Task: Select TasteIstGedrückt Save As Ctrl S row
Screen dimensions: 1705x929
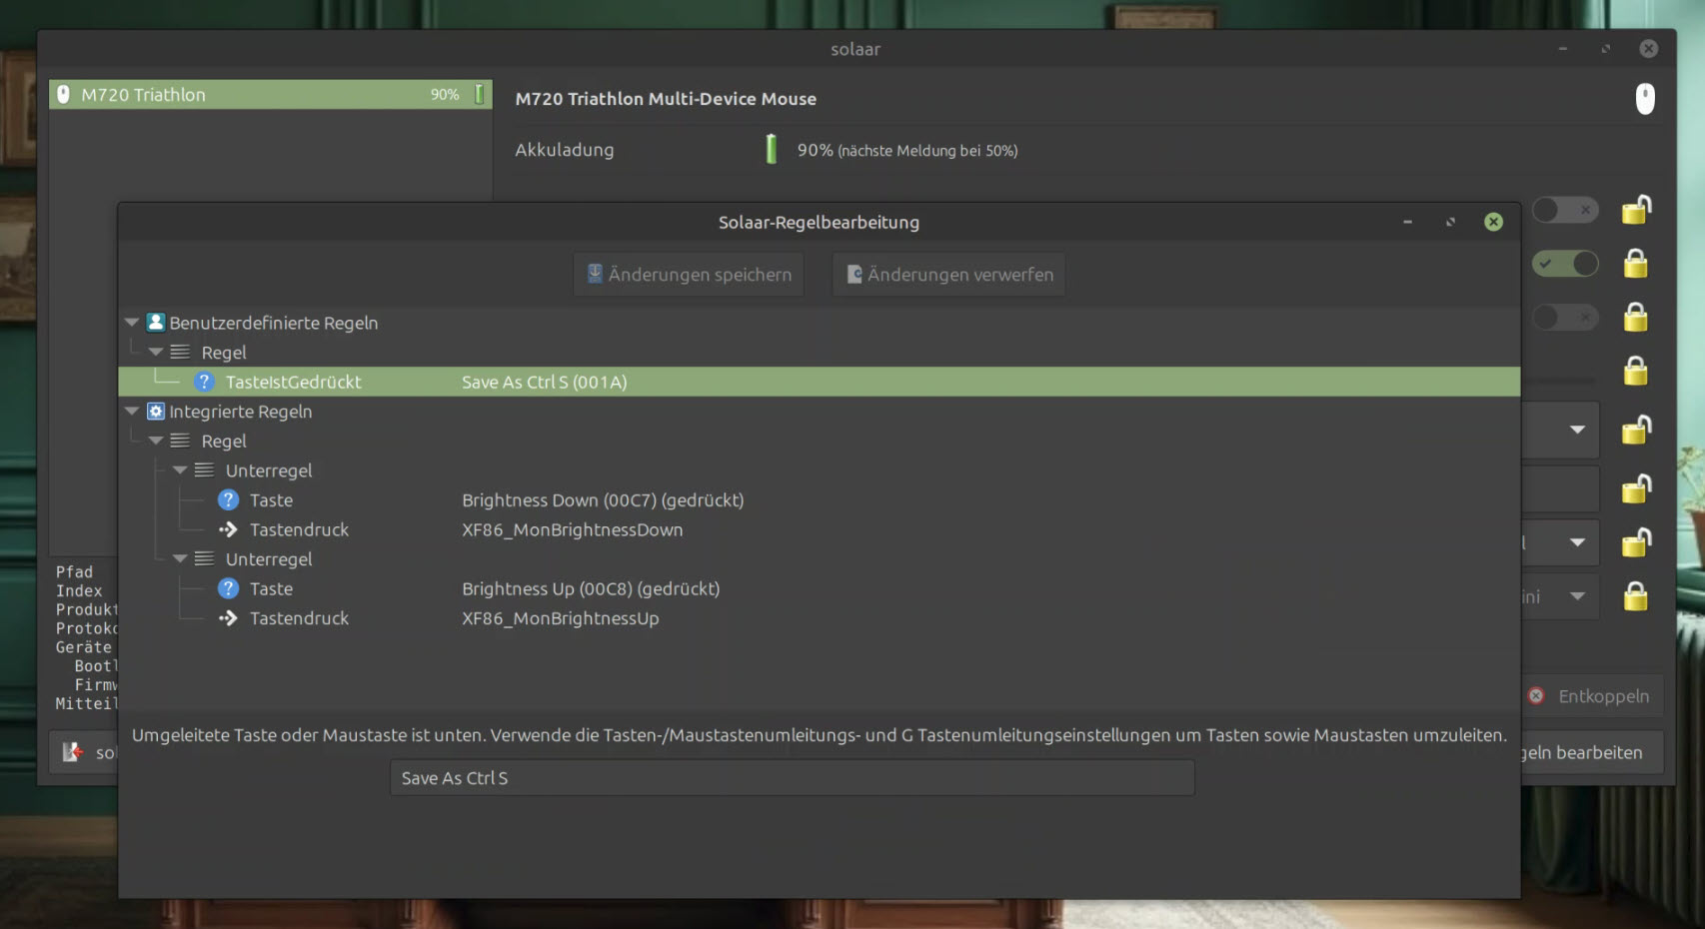Action: (820, 382)
